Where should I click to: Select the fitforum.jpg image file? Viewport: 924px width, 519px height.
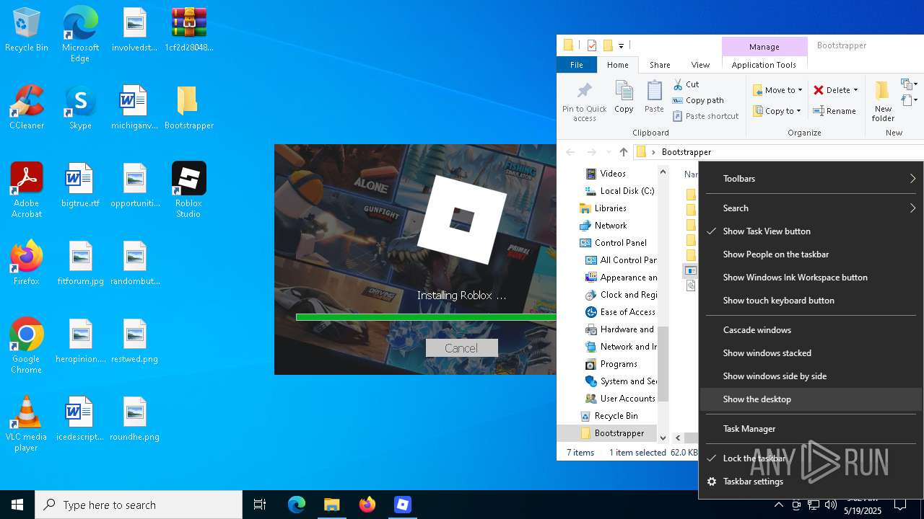pyautogui.click(x=80, y=263)
